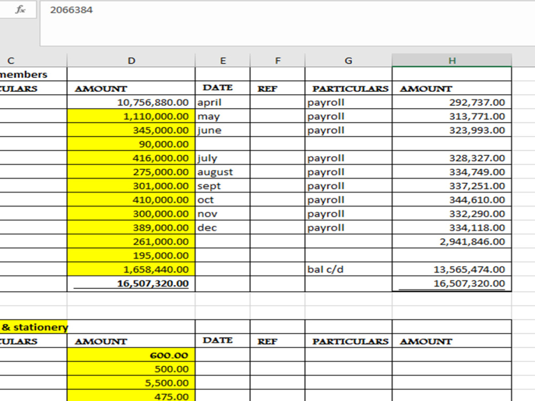Select the date cell 'may'

223,116
